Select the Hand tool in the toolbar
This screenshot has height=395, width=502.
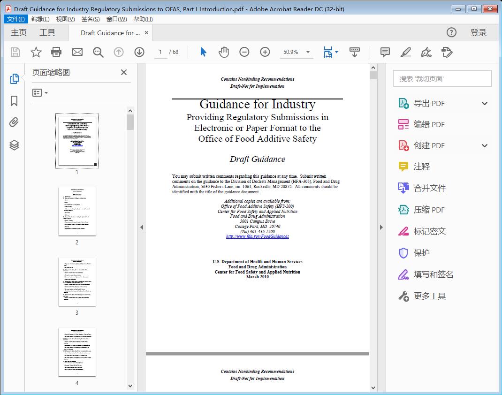coord(224,52)
